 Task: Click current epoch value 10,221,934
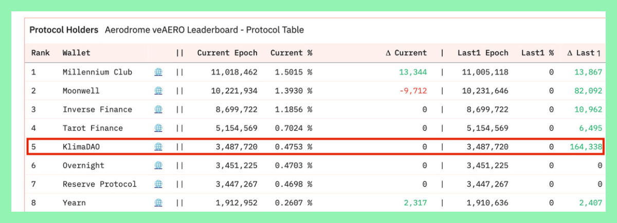click(x=234, y=90)
